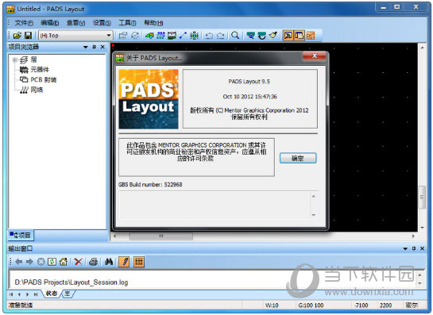Click the binoculars Find icon
The width and height of the screenshot is (433, 315).
coord(109,262)
